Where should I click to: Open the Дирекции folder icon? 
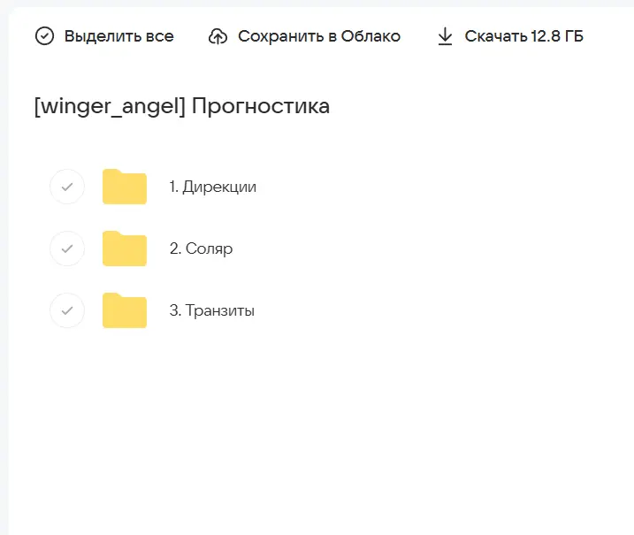coord(125,187)
